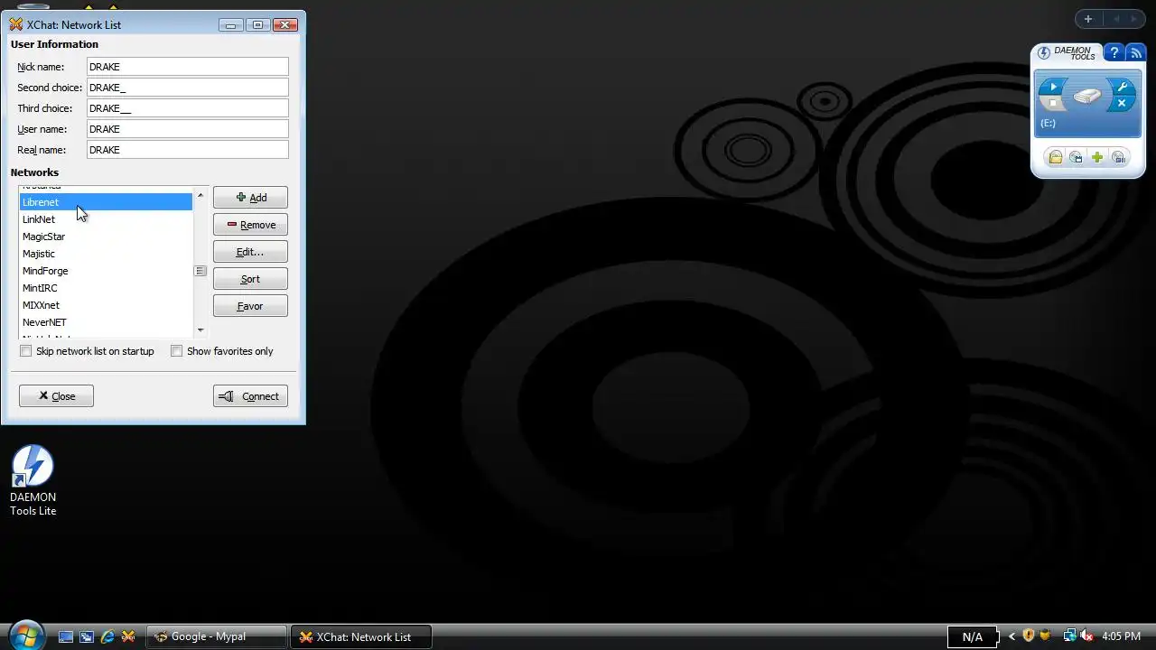Screen dimensions: 1156x650
Task: Click Switch between windows quick launch icon
Action: [87, 636]
